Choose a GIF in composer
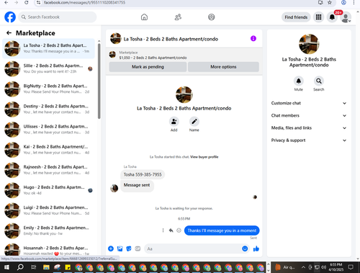Screen dimensions: 360x273 [x=138, y=249]
